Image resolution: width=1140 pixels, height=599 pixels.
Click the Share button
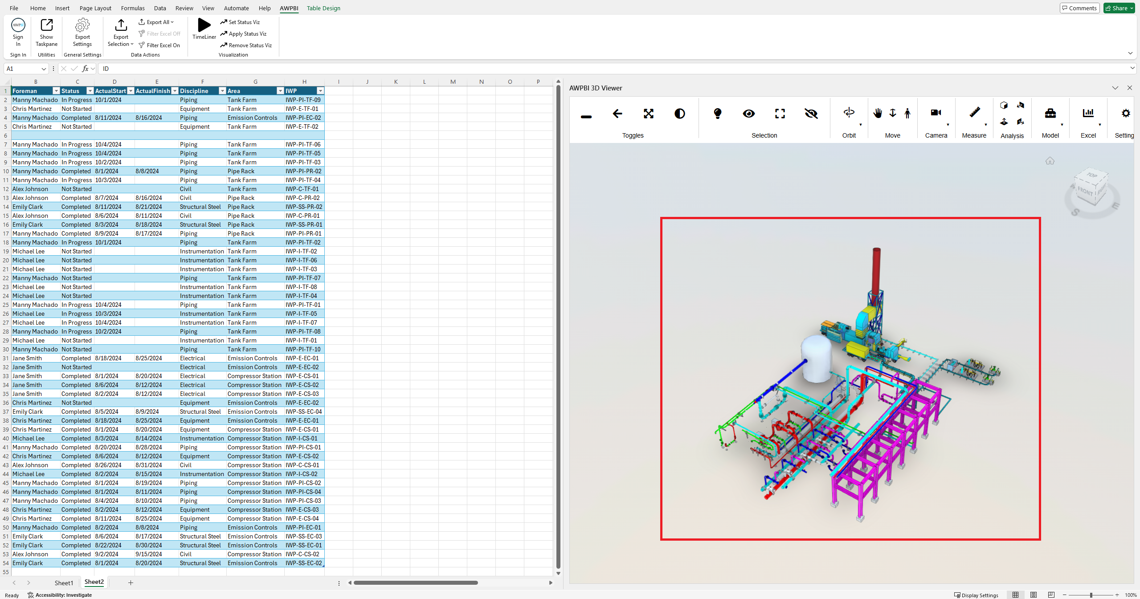(x=1119, y=8)
